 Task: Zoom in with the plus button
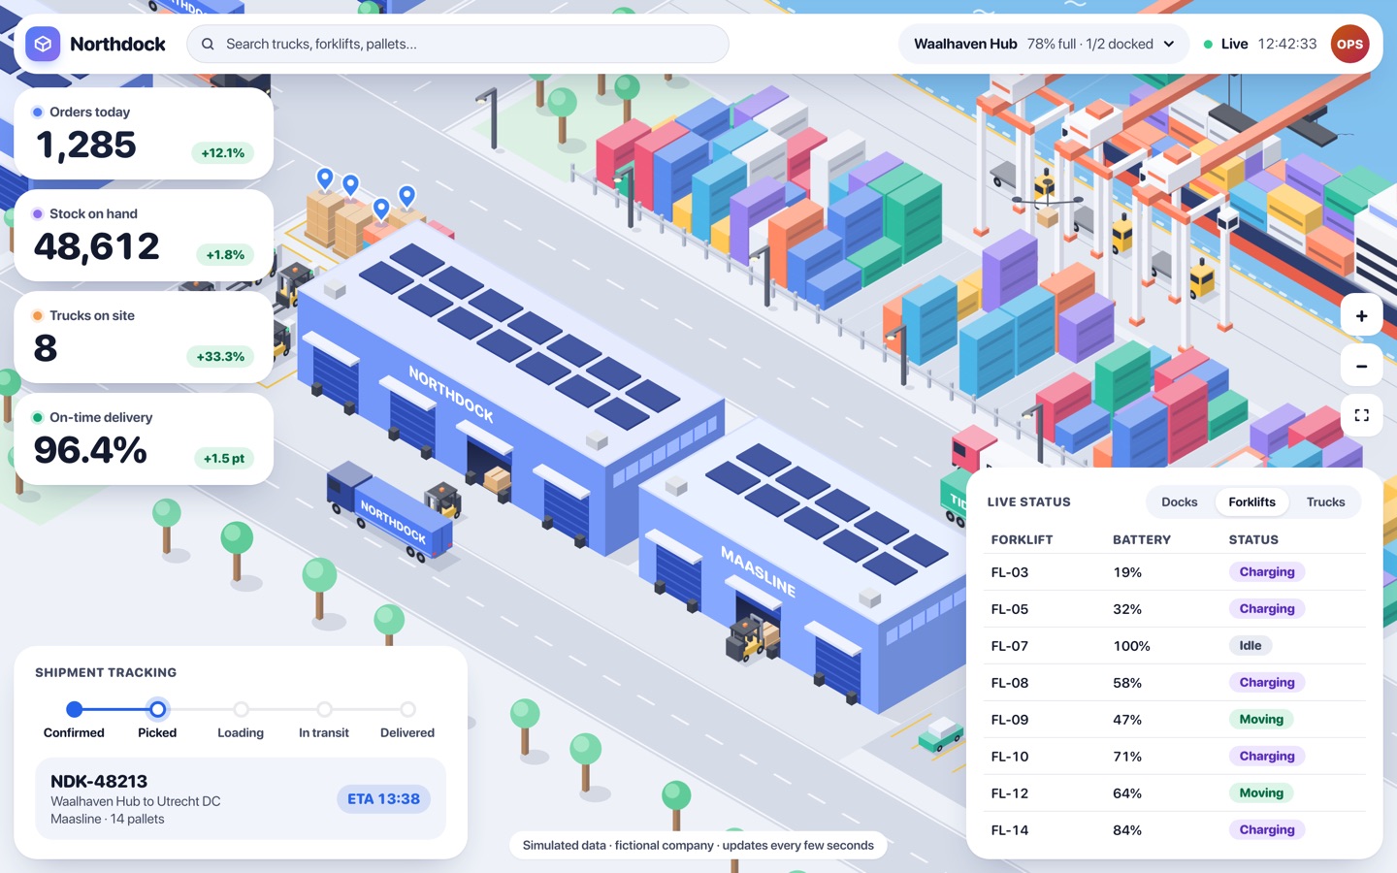click(x=1361, y=315)
